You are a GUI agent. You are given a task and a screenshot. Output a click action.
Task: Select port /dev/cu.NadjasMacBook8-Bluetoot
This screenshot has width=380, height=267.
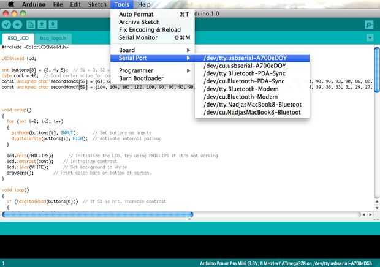click(252, 112)
